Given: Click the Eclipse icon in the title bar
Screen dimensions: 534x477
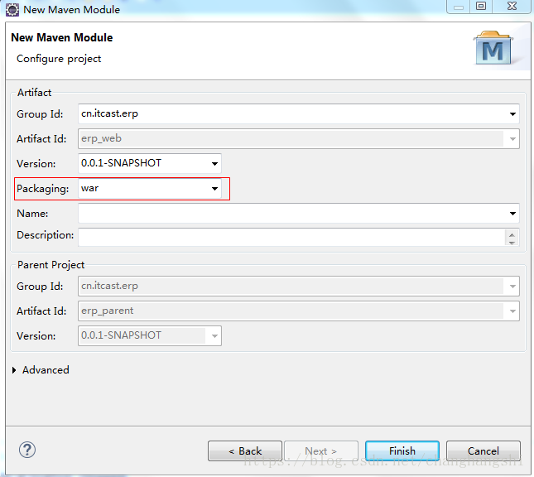Looking at the screenshot, I should 12,10.
